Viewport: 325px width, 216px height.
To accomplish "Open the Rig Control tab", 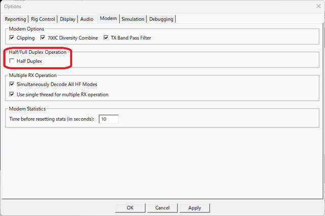I will (x=43, y=19).
